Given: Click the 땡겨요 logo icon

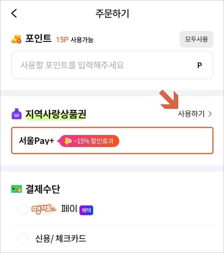Looking at the screenshot, I should tap(43, 209).
